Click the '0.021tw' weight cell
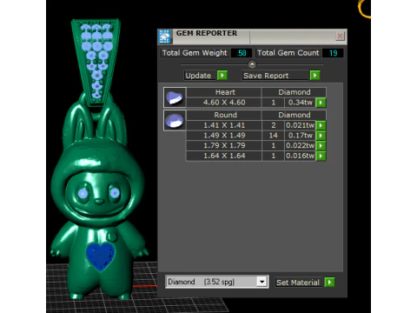This screenshot has width=417, height=313. pyautogui.click(x=301, y=125)
